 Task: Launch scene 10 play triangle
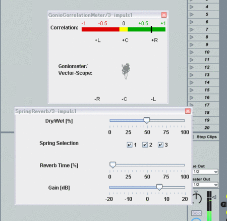191,52
